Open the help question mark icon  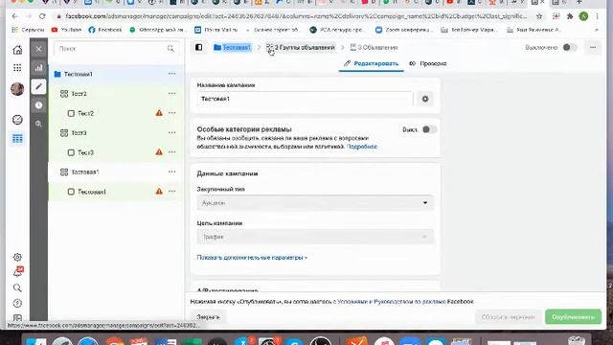coord(17,303)
